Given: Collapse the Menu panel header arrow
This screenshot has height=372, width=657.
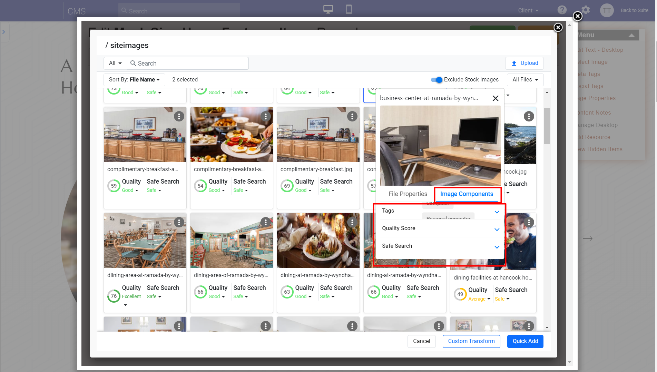Looking at the screenshot, I should click(631, 35).
